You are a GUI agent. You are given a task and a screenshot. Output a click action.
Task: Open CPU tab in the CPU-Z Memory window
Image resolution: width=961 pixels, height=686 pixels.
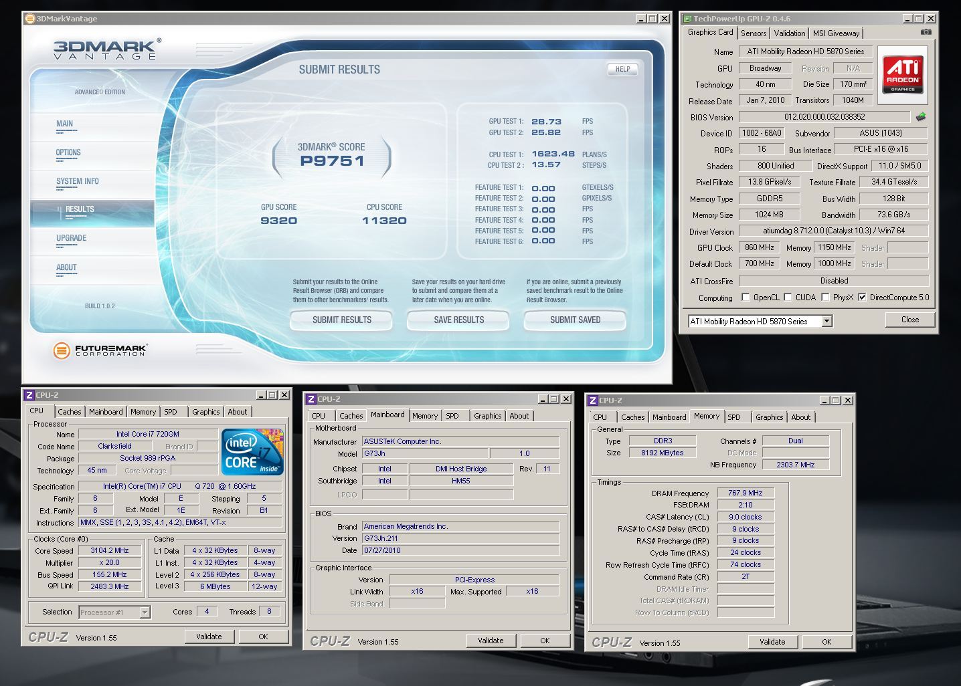[x=600, y=417]
